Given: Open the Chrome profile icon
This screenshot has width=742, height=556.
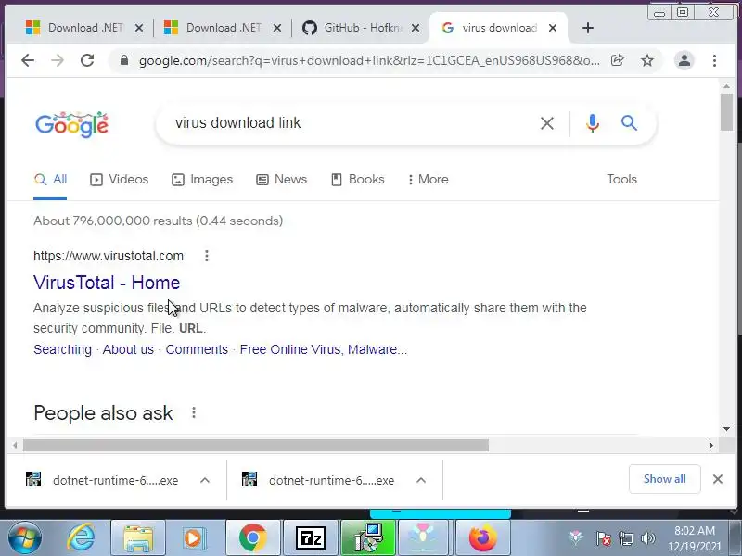Looking at the screenshot, I should pyautogui.click(x=684, y=60).
